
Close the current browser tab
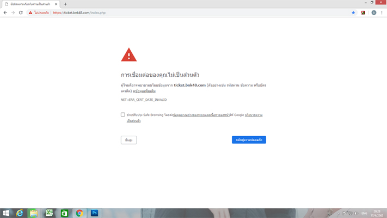56,4
